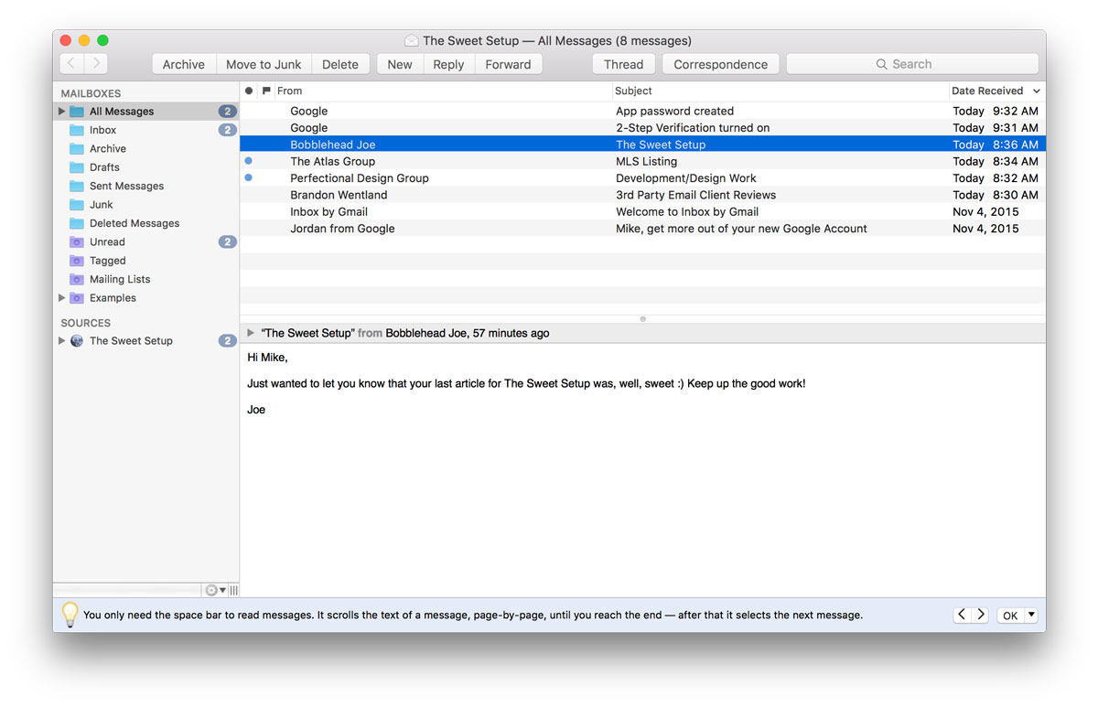Open the dropdown arrow next to OK

click(1031, 616)
